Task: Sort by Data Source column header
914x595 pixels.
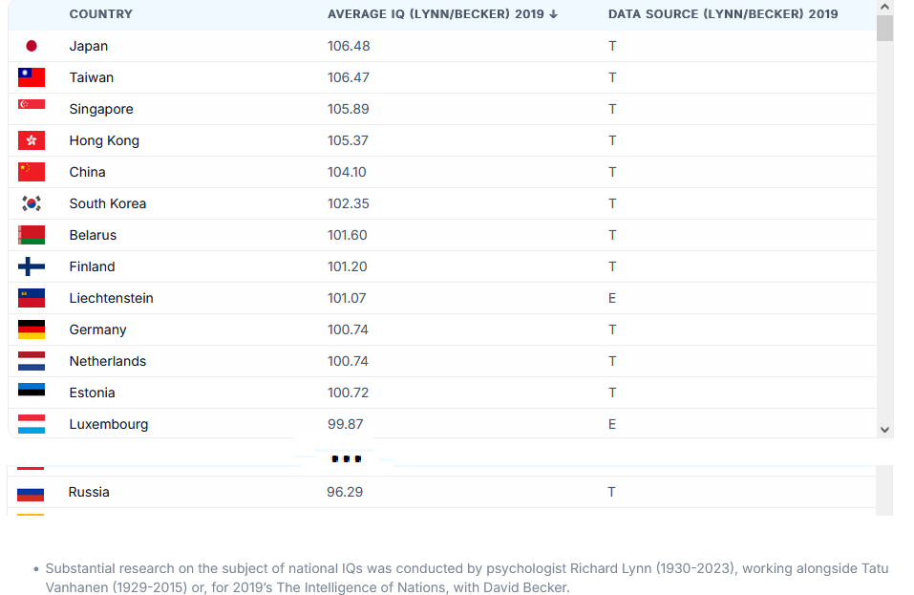Action: tap(723, 14)
